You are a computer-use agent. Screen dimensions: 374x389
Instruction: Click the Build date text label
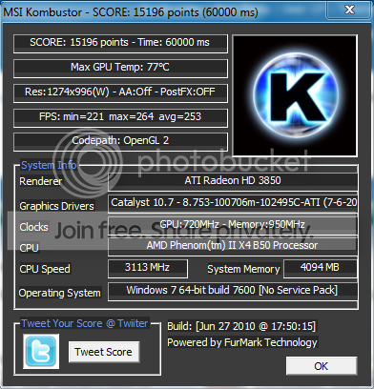(241, 326)
